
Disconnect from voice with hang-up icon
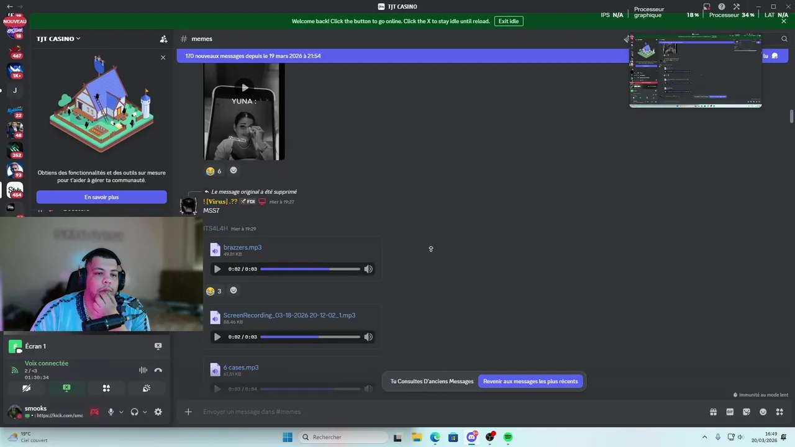coord(158,370)
